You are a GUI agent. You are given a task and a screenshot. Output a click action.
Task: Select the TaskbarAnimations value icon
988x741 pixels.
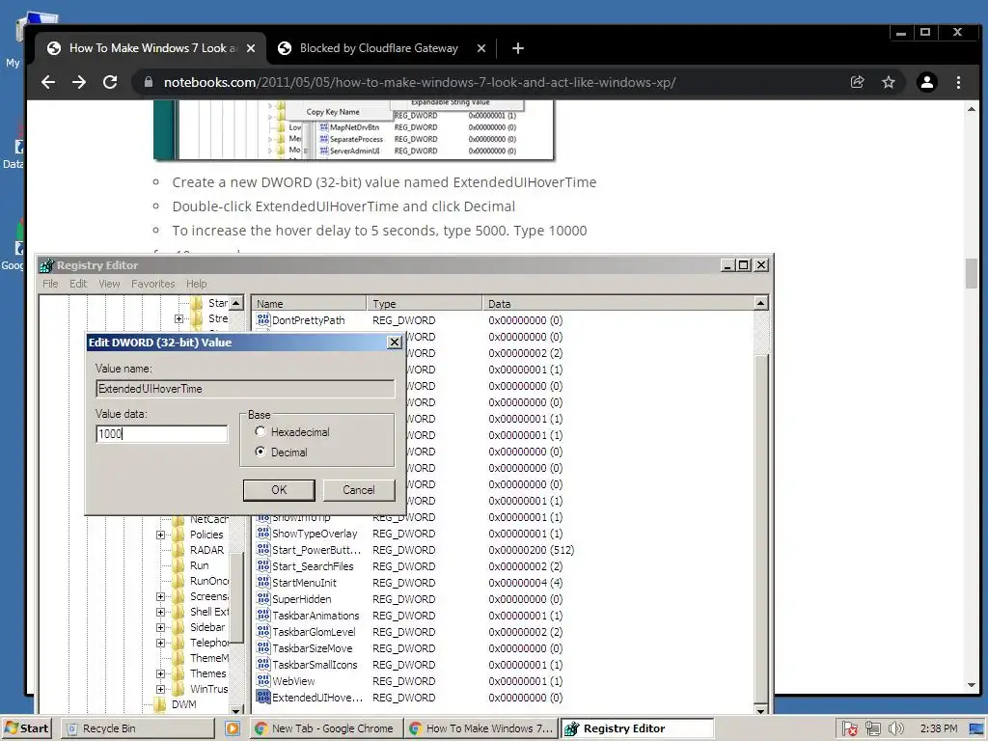(263, 615)
